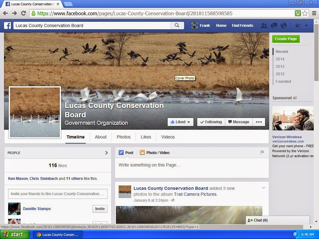The image size is (319, 239).
Task: Jump to Recent in the timeline navigator
Action: pyautogui.click(x=282, y=52)
